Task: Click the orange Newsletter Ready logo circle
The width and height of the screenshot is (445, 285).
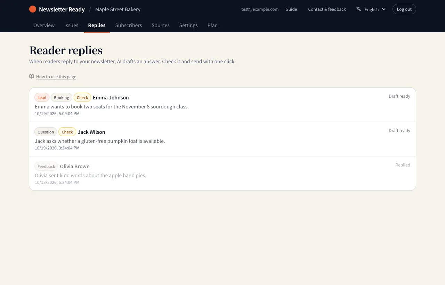Action: (x=33, y=9)
